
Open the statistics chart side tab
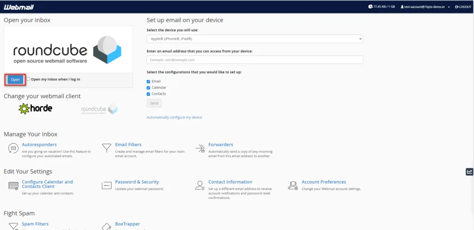[x=469, y=172]
